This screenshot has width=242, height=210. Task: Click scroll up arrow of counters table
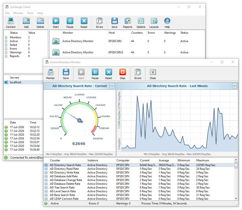pyautogui.click(x=236, y=160)
